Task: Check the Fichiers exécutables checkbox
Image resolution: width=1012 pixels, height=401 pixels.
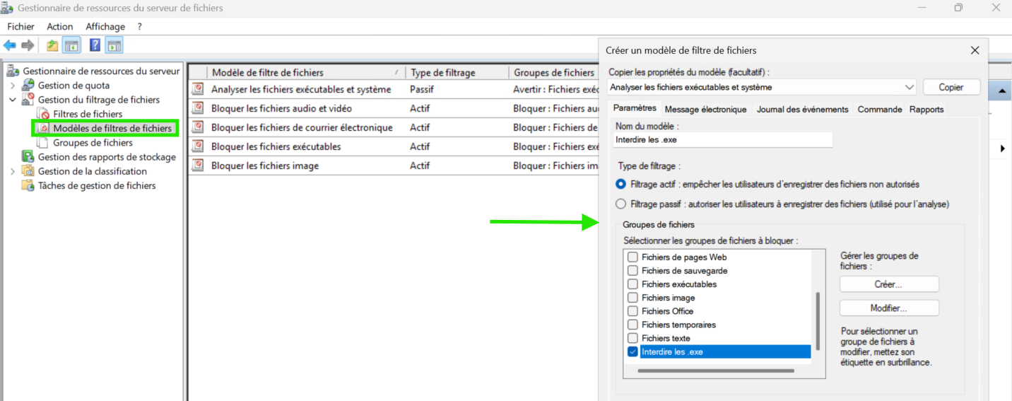Action: pos(632,284)
